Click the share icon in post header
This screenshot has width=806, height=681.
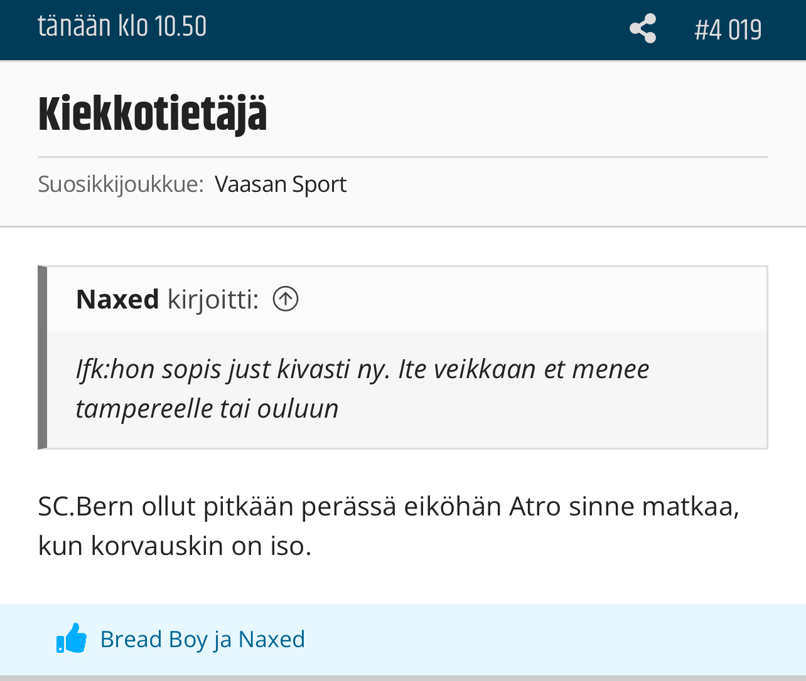(643, 29)
